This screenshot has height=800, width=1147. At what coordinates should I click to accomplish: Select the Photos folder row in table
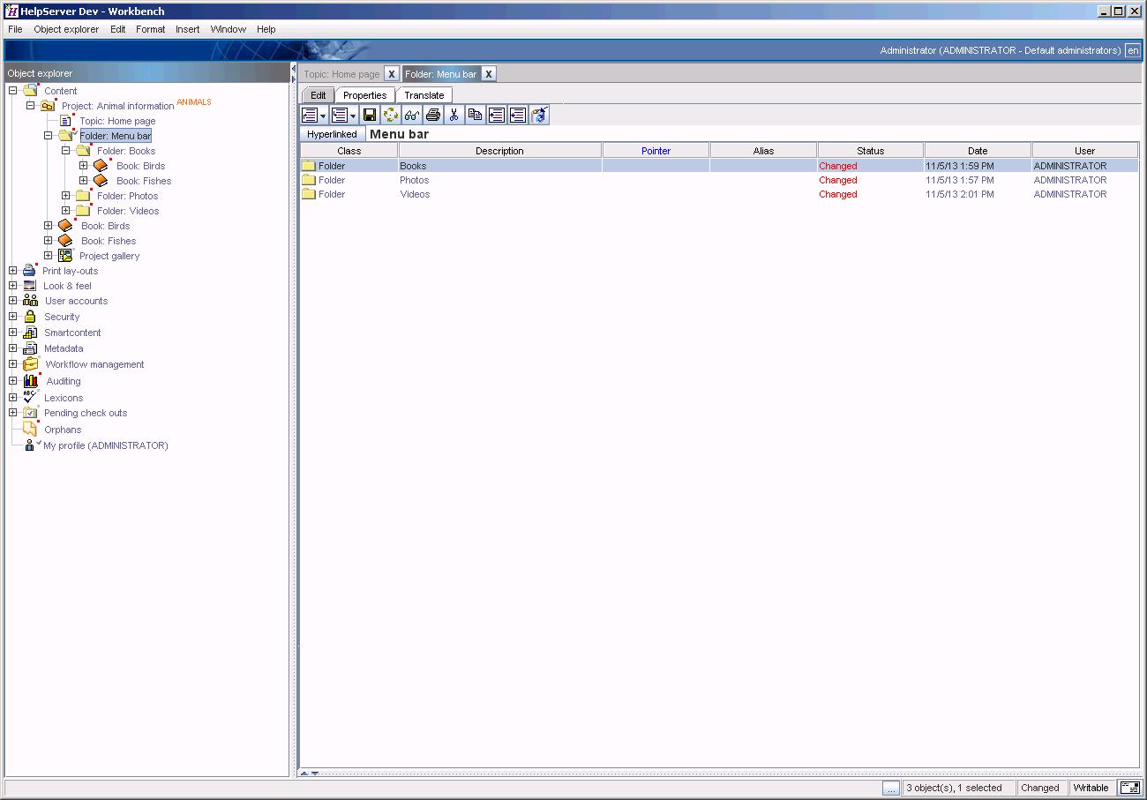tap(719, 180)
